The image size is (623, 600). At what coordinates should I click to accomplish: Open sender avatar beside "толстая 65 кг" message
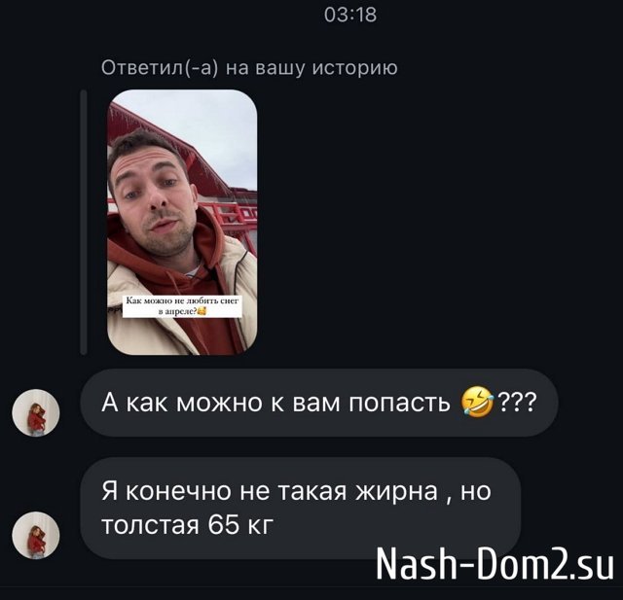click(x=36, y=535)
